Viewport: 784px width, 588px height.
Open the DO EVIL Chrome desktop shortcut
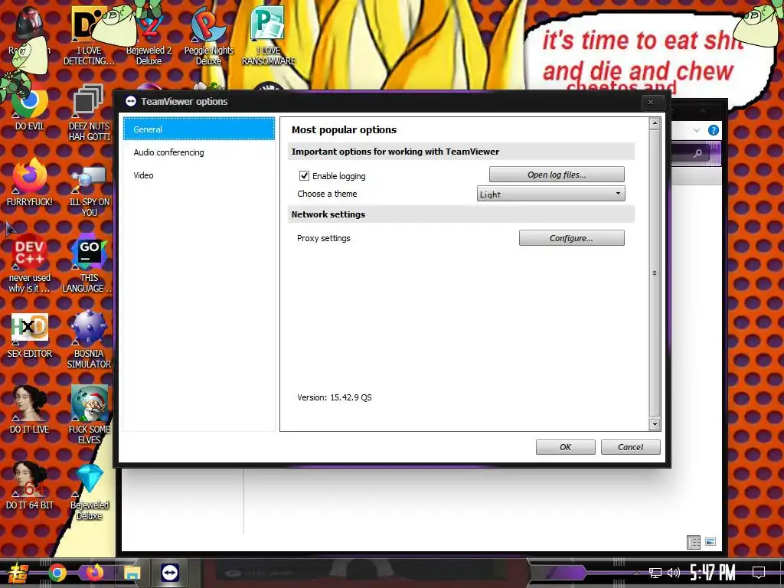coord(30,107)
